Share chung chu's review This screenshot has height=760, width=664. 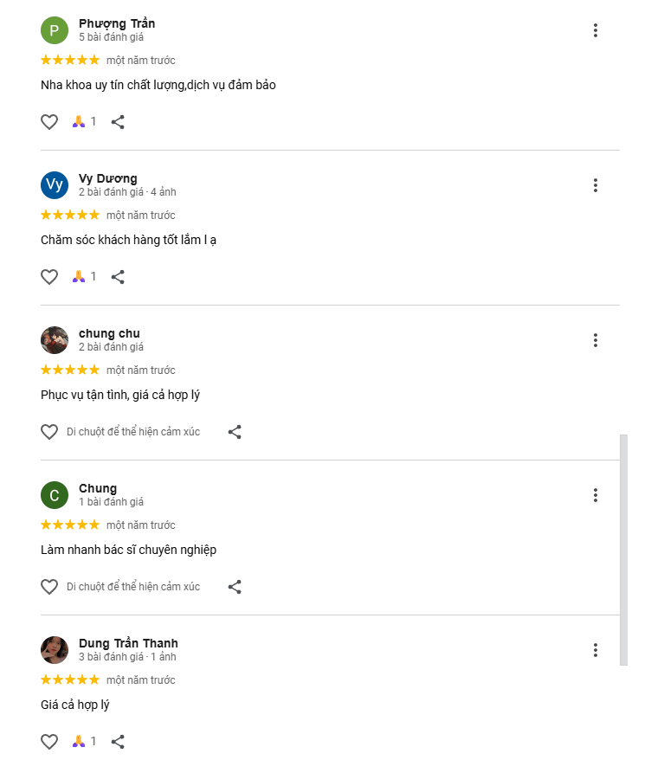pyautogui.click(x=235, y=432)
